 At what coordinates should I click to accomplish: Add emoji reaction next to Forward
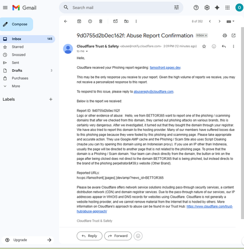(x=138, y=236)
